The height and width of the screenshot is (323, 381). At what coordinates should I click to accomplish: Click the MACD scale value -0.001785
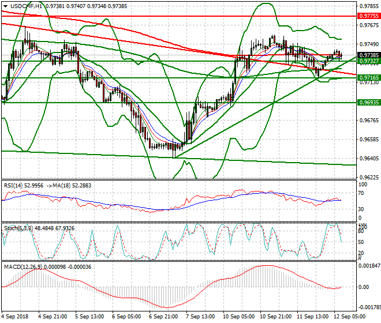pos(369,307)
